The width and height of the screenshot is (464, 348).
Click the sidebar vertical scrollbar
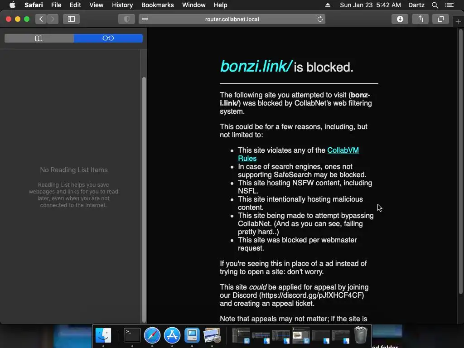(x=144, y=200)
